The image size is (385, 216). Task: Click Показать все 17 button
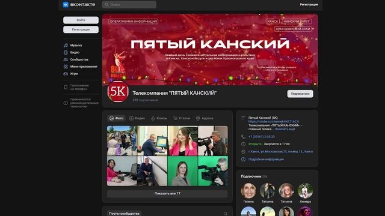tap(167, 193)
